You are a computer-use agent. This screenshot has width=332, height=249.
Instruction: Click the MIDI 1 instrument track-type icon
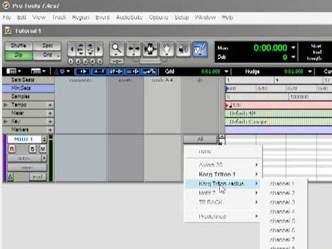(10, 177)
